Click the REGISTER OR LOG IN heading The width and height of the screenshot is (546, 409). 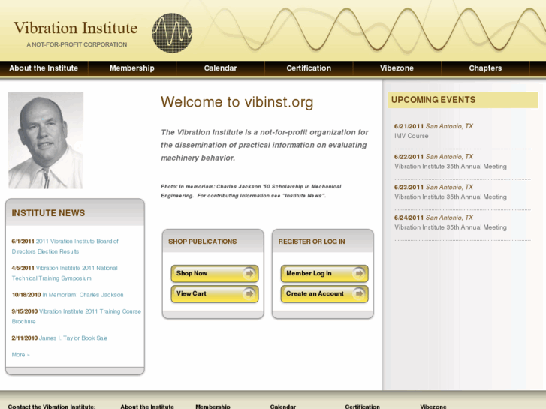(x=312, y=242)
